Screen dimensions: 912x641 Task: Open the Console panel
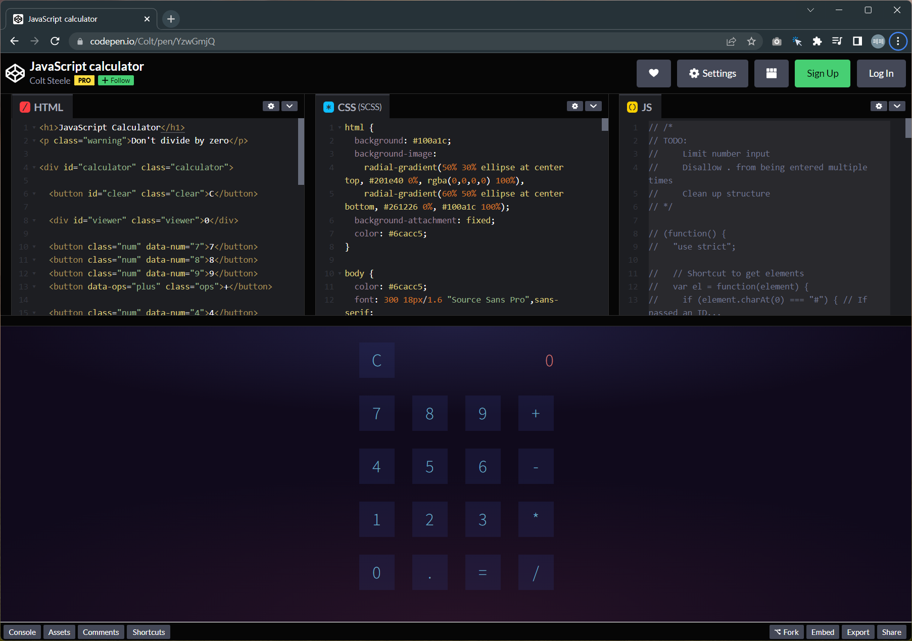click(x=22, y=632)
